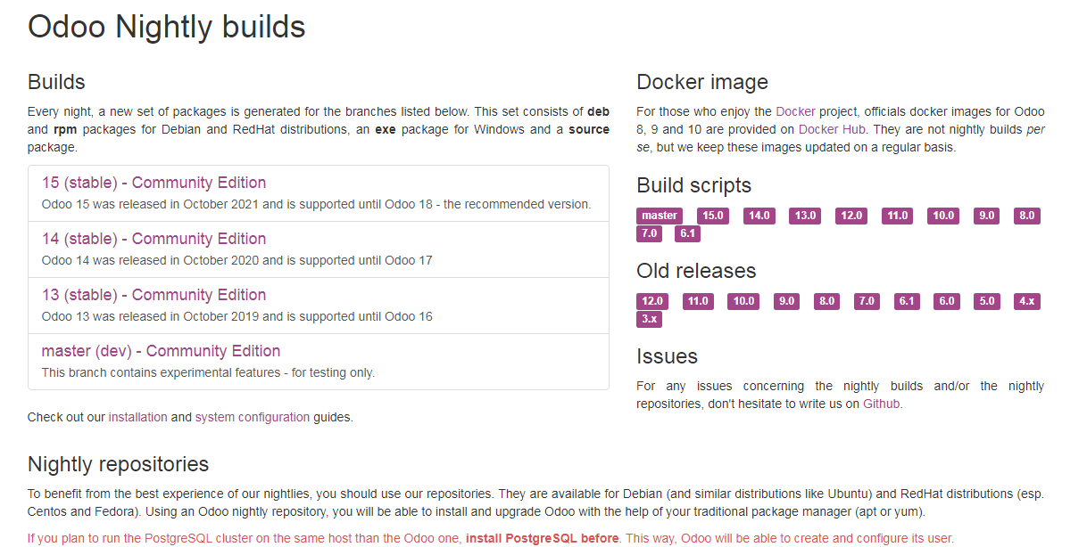Viewport: 1087px width, 547px height.
Task: Click text "This branch contains experimental features"
Action: (162, 372)
